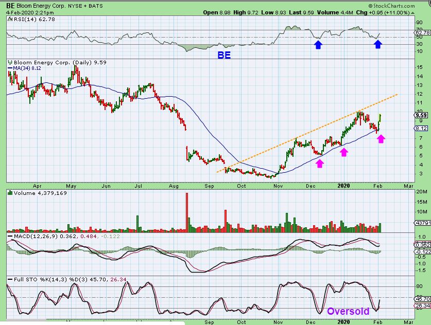Image resolution: width=431 pixels, height=325 pixels.
Task: Click the tall green volume bar in late June
Action: click(x=137, y=224)
